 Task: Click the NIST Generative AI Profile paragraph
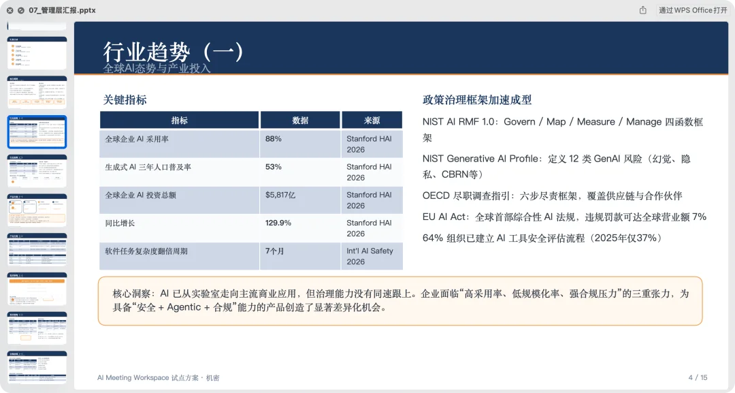(557, 166)
